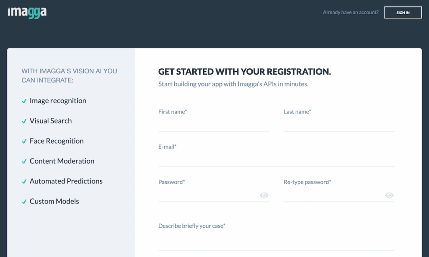The image size is (429, 257).
Task: Click the SIGN IN button
Action: (x=403, y=12)
